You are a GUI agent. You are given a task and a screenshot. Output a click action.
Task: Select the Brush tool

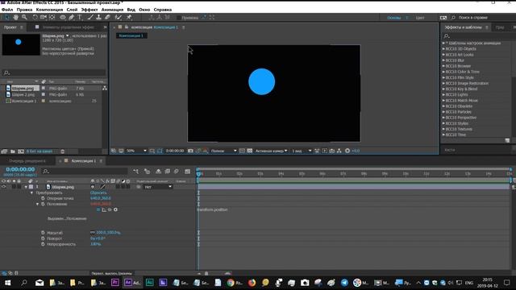point(90,17)
